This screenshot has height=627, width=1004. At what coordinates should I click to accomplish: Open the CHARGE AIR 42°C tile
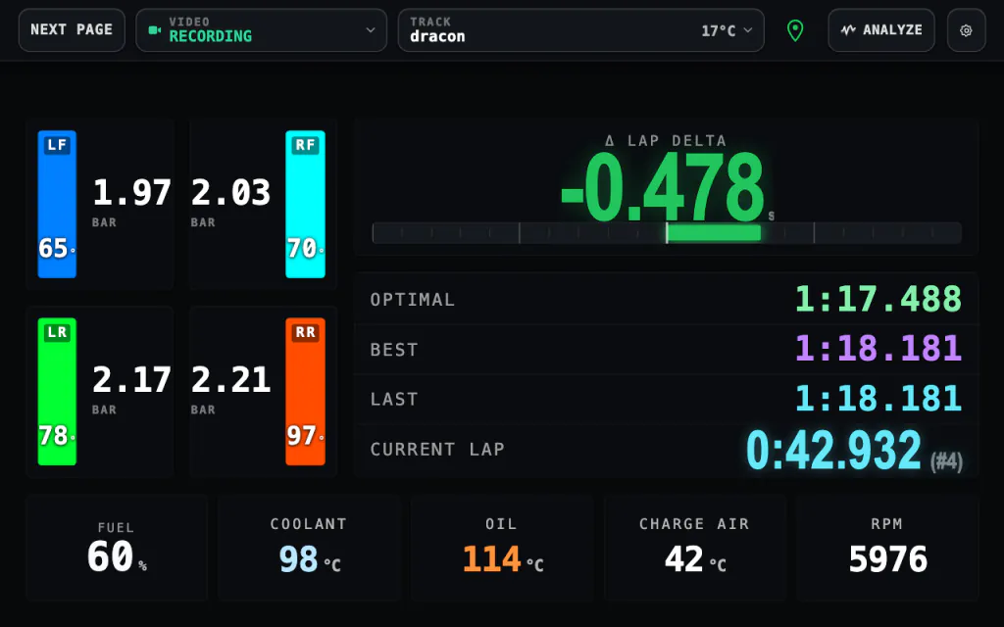(695, 548)
